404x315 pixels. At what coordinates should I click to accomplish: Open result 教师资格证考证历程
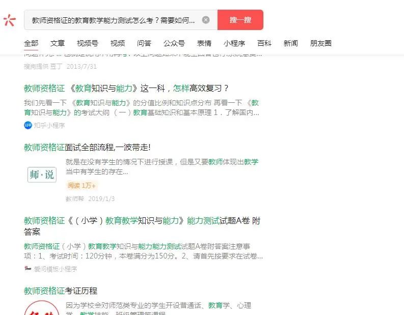tap(61, 291)
